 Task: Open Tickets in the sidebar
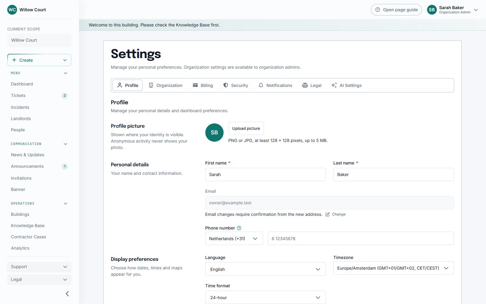pyautogui.click(x=18, y=95)
